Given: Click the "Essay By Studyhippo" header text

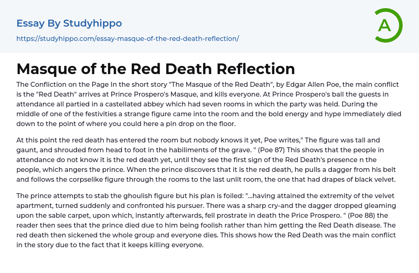Looking at the screenshot, I should [x=69, y=23].
